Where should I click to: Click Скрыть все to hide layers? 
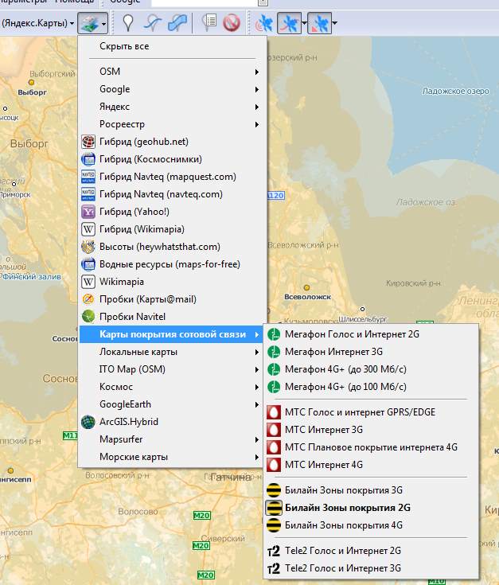tap(124, 46)
